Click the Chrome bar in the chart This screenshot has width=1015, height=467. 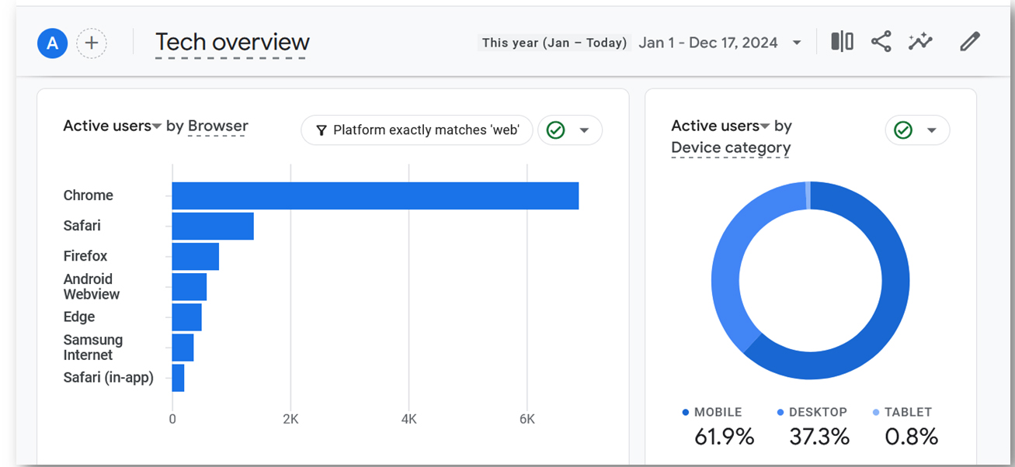pyautogui.click(x=375, y=195)
